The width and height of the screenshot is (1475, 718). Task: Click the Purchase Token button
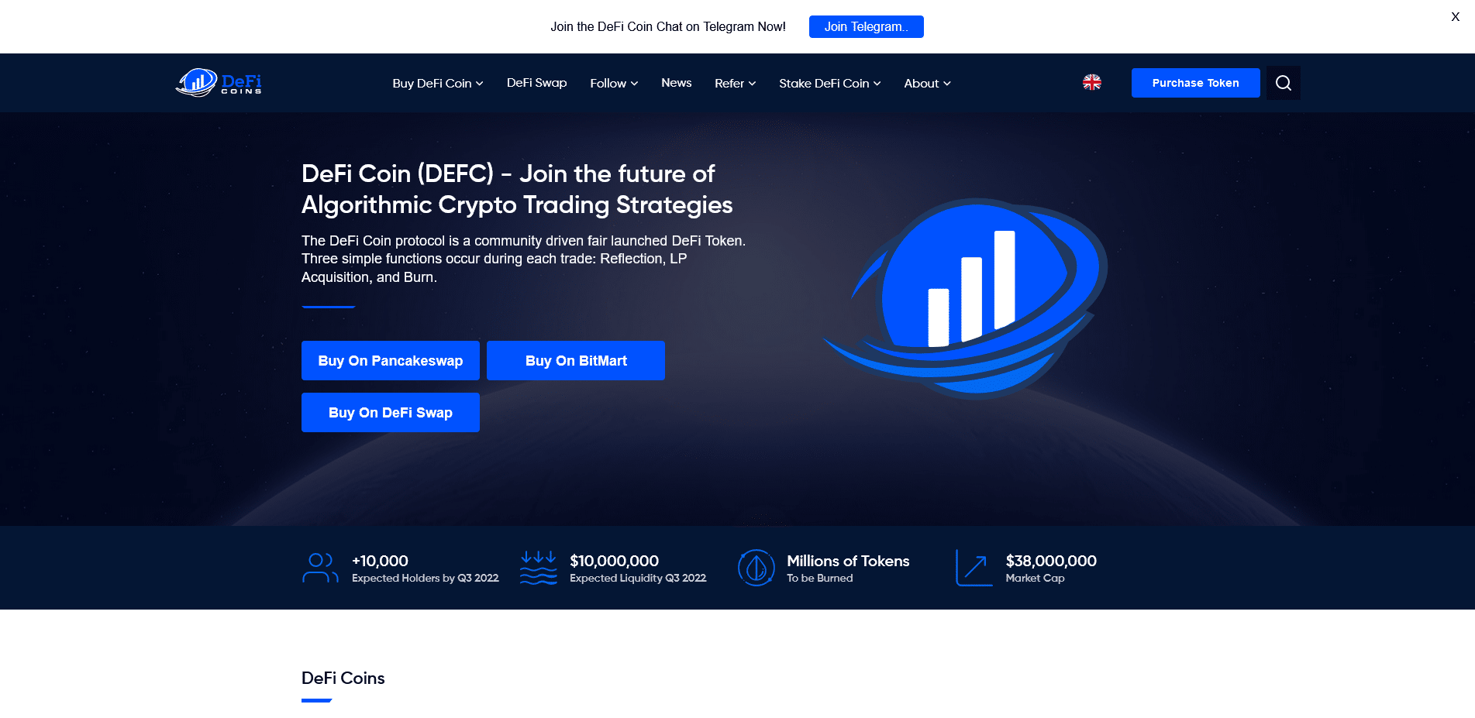1195,83
